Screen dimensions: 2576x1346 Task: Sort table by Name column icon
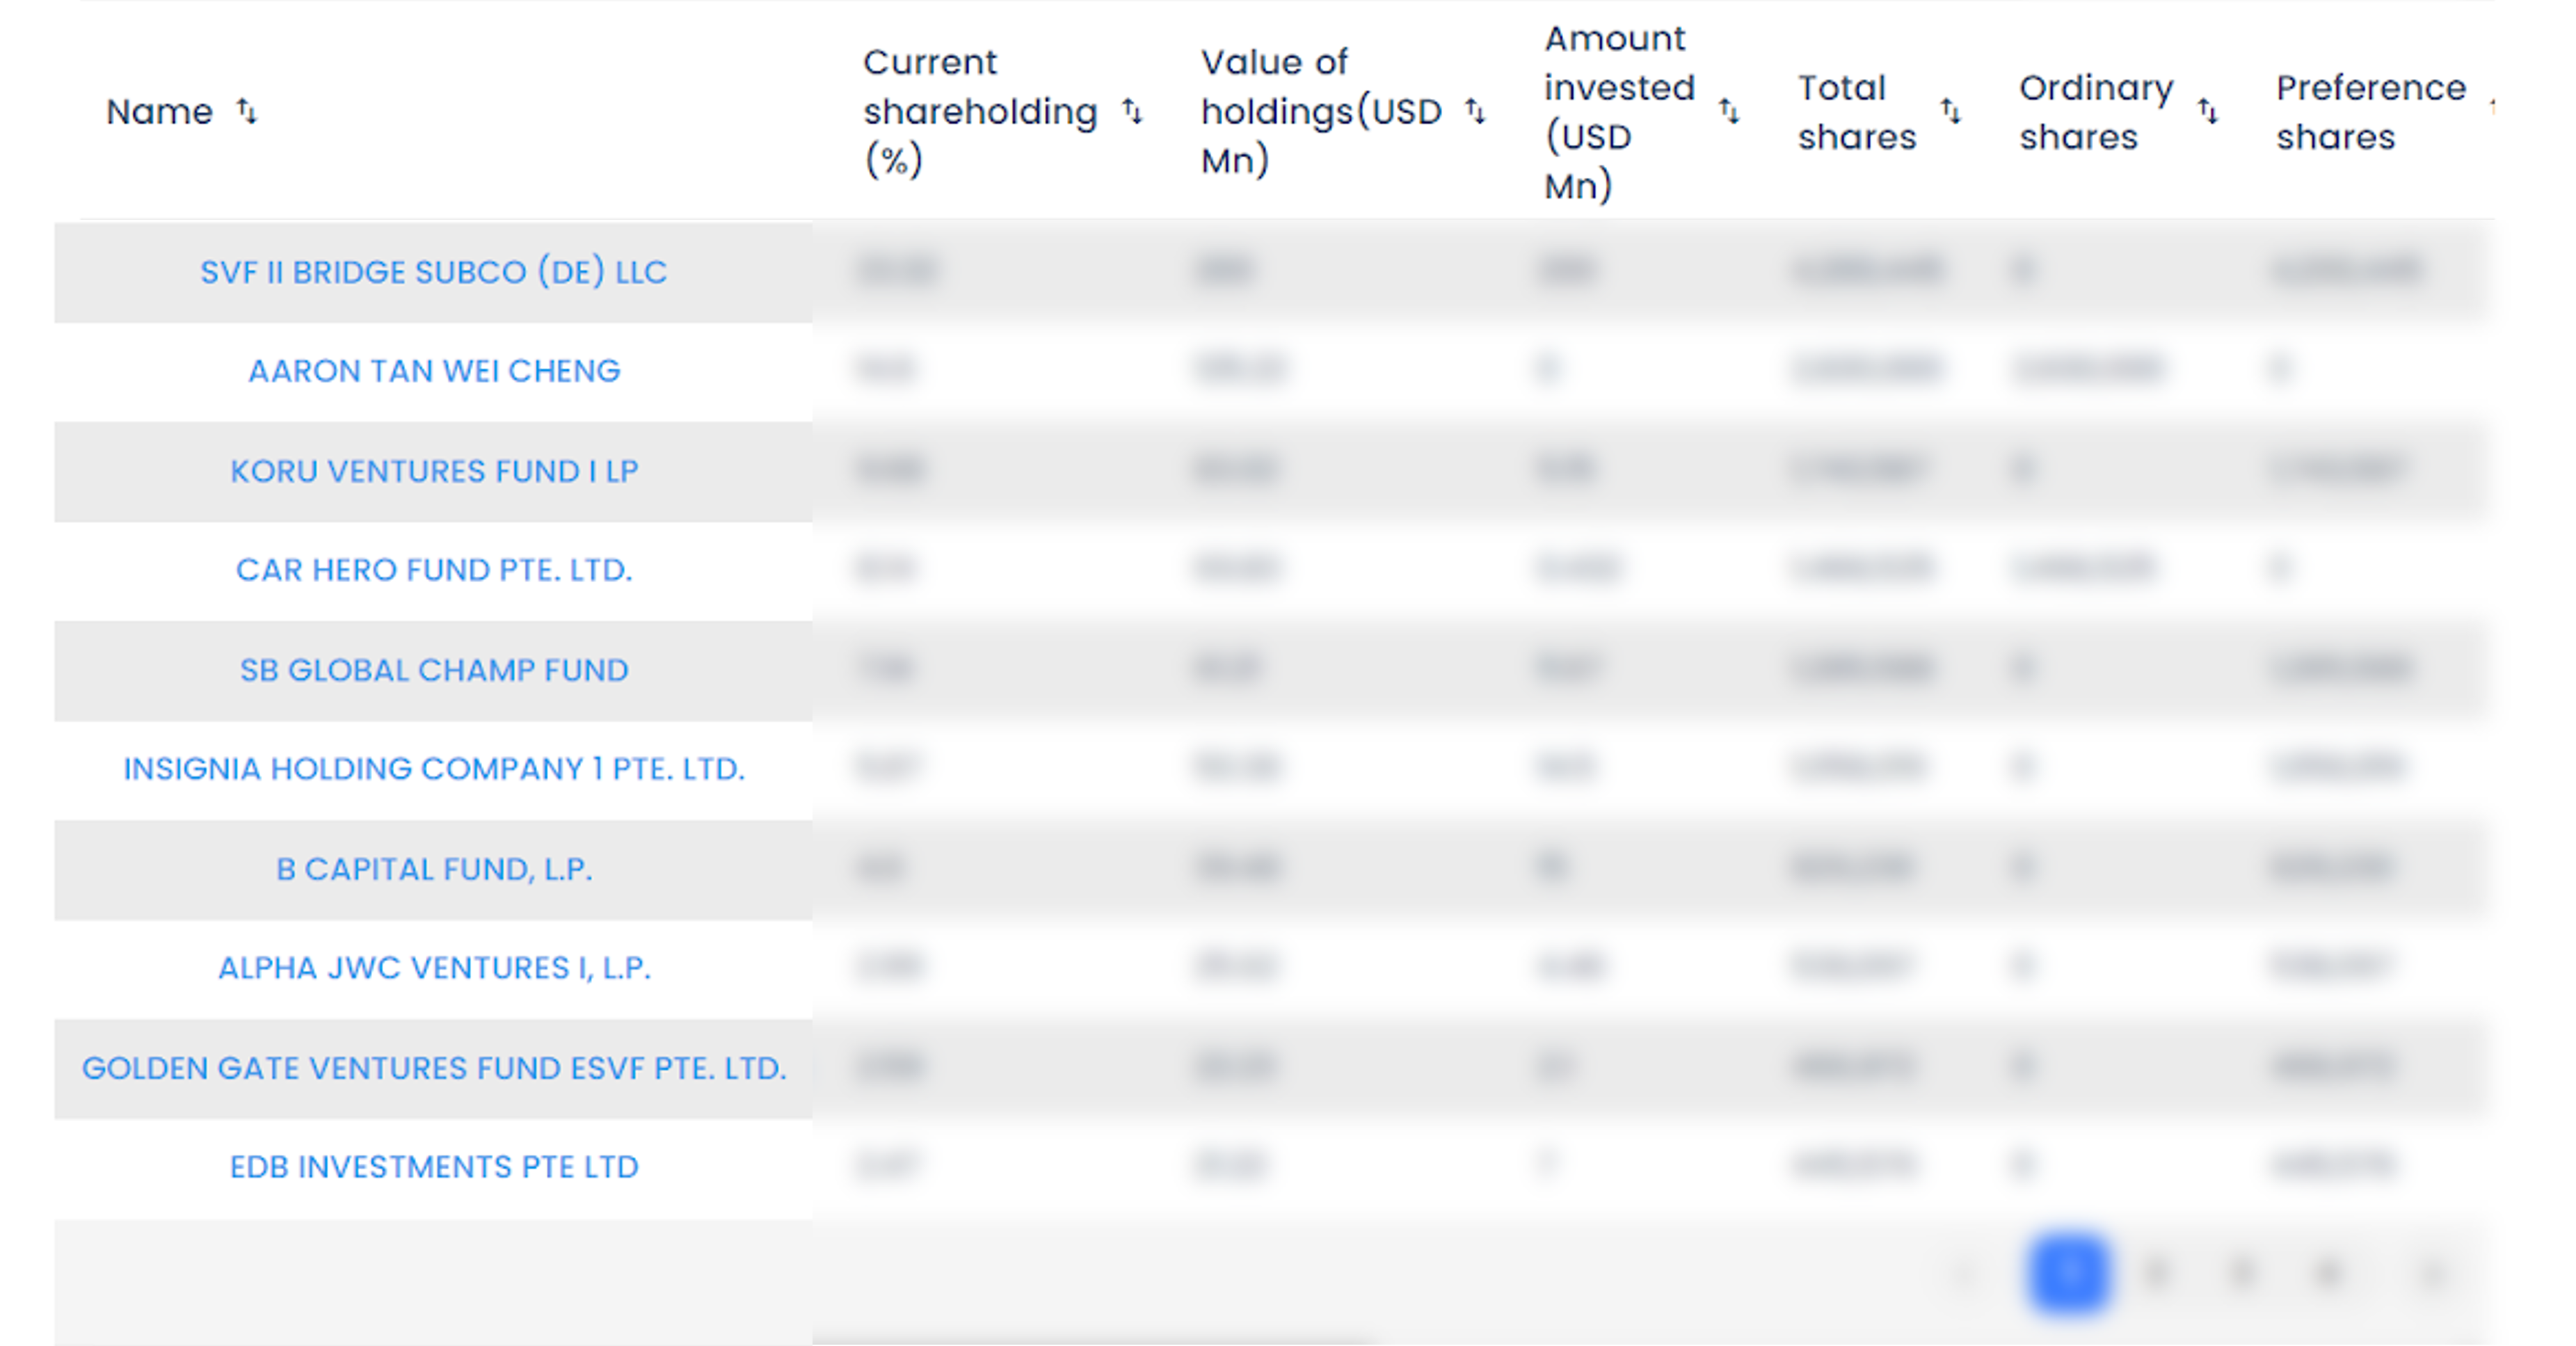pyautogui.click(x=246, y=111)
